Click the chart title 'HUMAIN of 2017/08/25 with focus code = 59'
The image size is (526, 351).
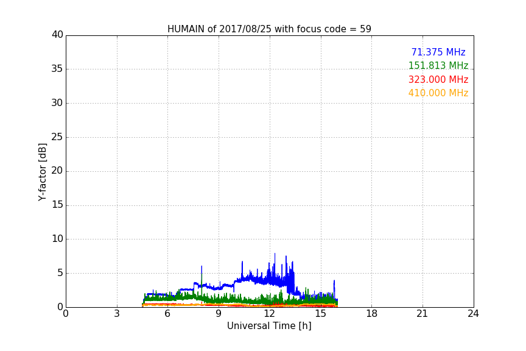[x=269, y=29]
